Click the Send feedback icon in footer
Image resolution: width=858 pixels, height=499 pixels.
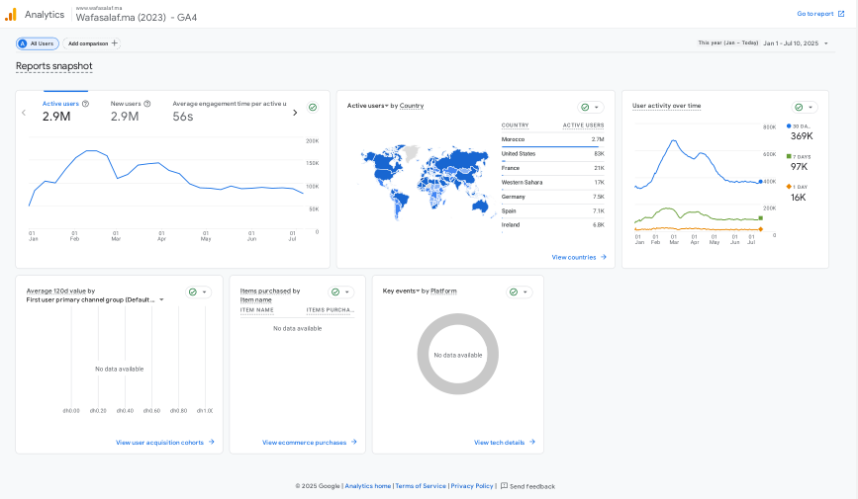pyautogui.click(x=504, y=486)
